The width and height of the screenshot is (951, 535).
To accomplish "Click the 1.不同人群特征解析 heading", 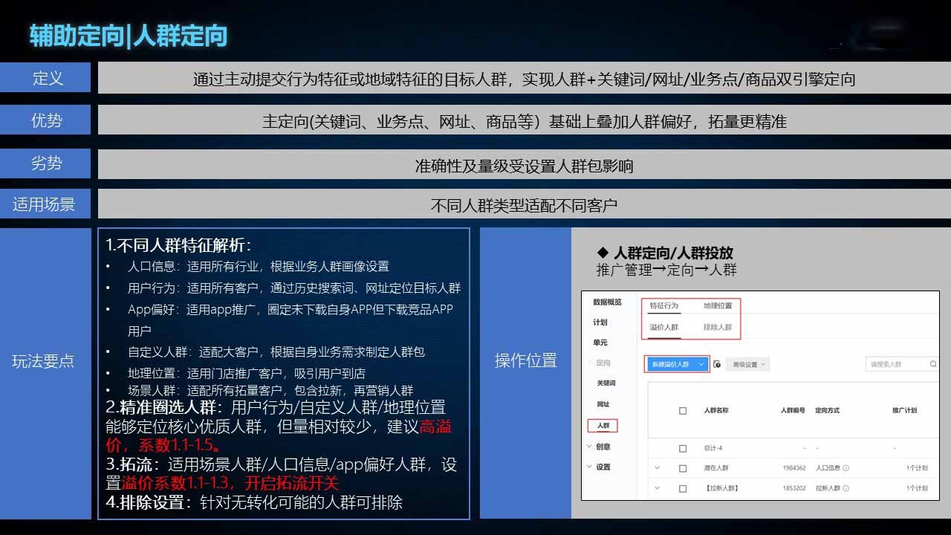I will (178, 245).
